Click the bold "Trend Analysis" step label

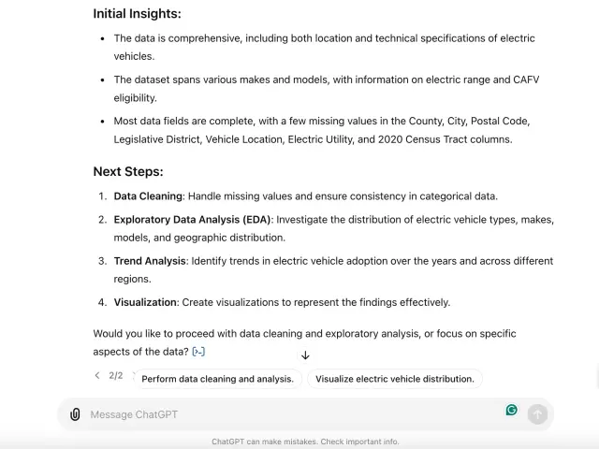pos(151,261)
